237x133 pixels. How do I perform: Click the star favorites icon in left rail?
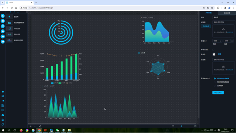pos(3,91)
